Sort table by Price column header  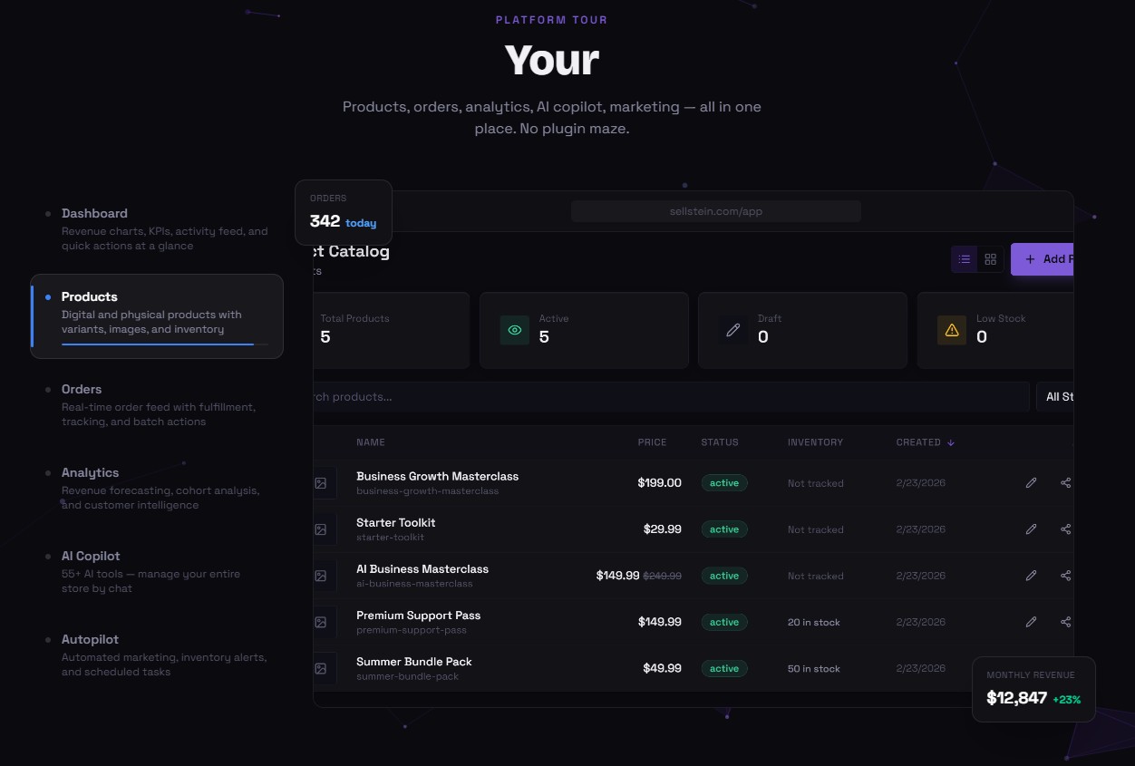pos(651,442)
